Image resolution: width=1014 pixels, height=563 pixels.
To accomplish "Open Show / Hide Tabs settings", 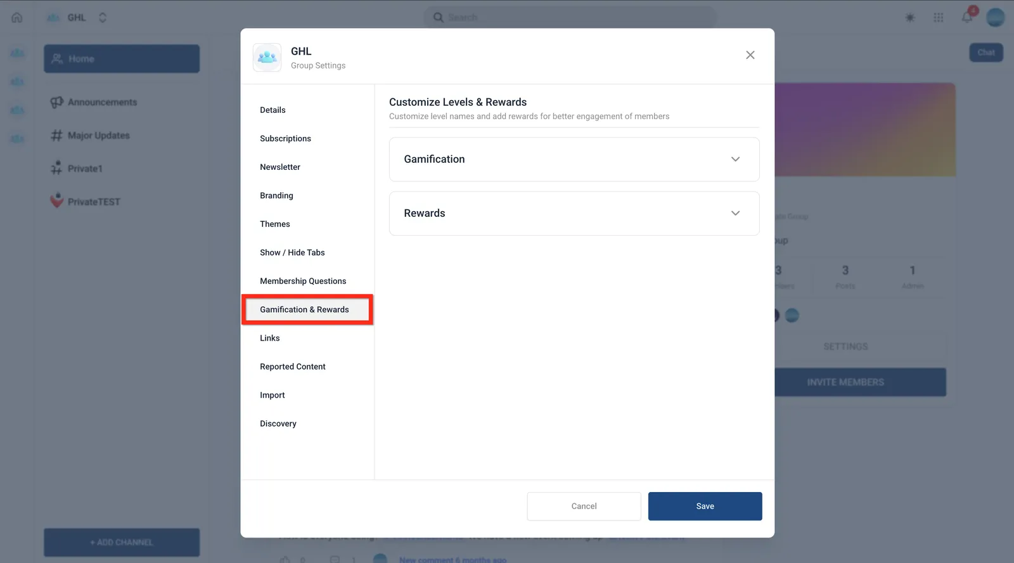I will [x=292, y=253].
